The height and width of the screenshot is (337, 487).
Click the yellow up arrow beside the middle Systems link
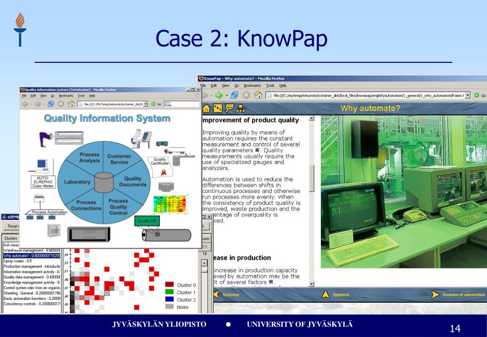pos(325,294)
